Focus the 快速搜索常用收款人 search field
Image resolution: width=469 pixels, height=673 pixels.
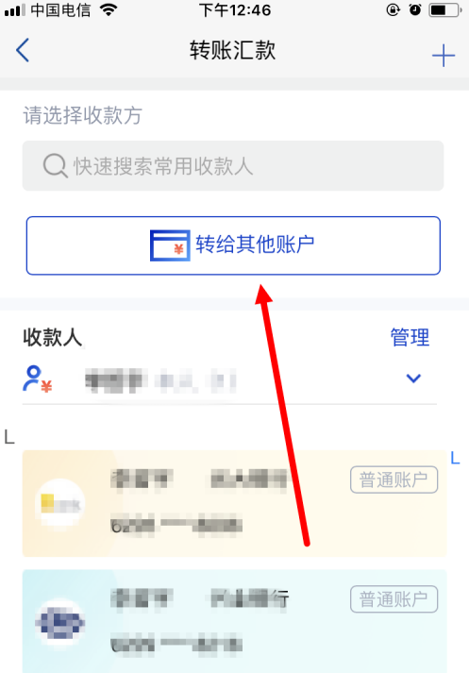pos(233,166)
